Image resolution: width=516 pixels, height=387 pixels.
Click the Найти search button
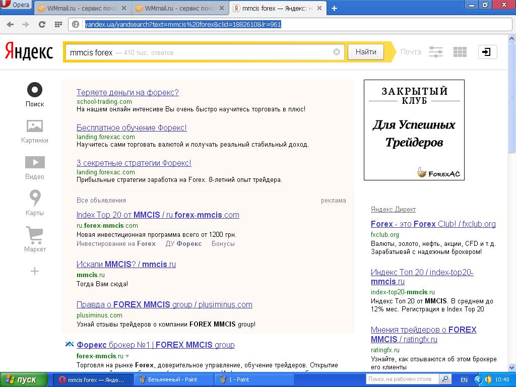click(x=366, y=52)
